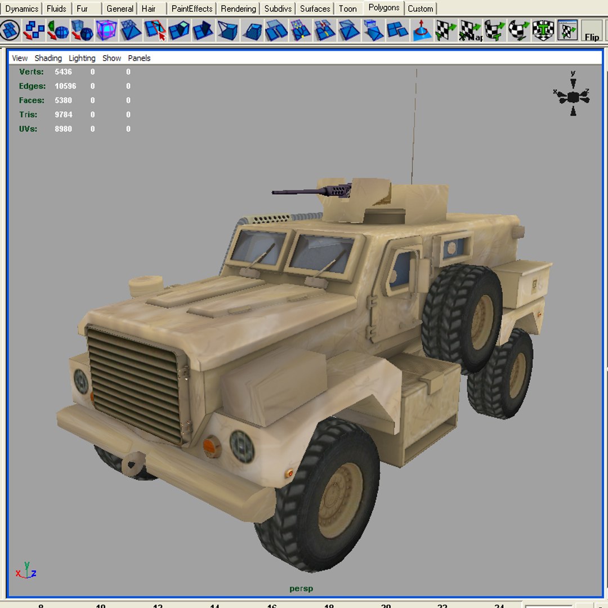Image resolution: width=608 pixels, height=608 pixels.
Task: Click the Merge Edge icon with red arrows
Action: click(325, 30)
